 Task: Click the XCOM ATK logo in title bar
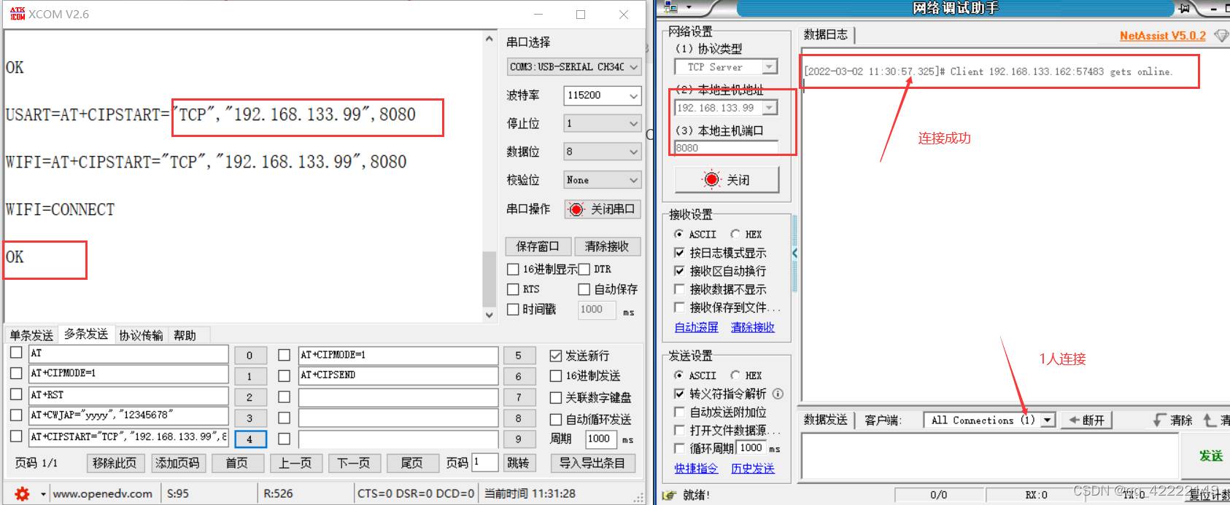point(18,13)
